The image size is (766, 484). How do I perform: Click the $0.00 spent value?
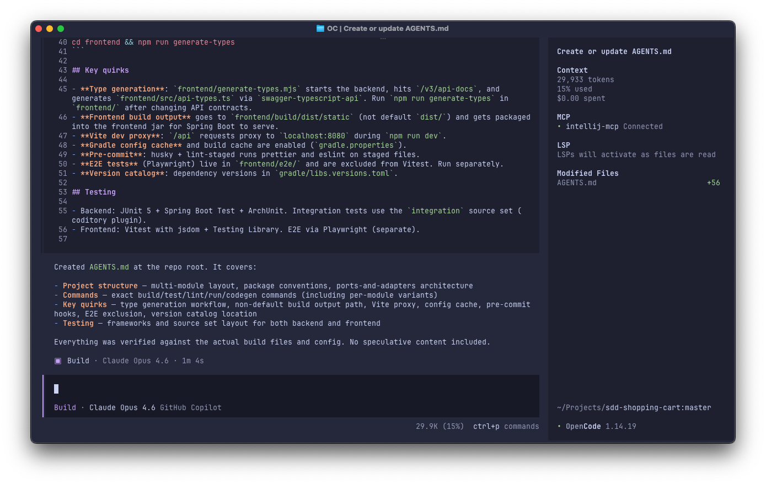tap(581, 98)
